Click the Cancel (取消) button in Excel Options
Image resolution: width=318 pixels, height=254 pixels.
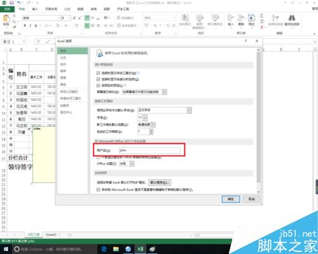point(251,199)
